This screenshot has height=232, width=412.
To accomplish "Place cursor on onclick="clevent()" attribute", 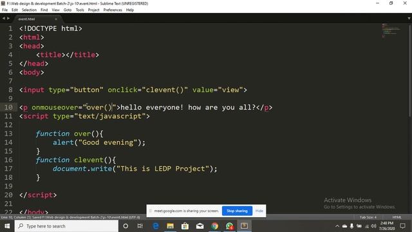I will click(x=147, y=90).
